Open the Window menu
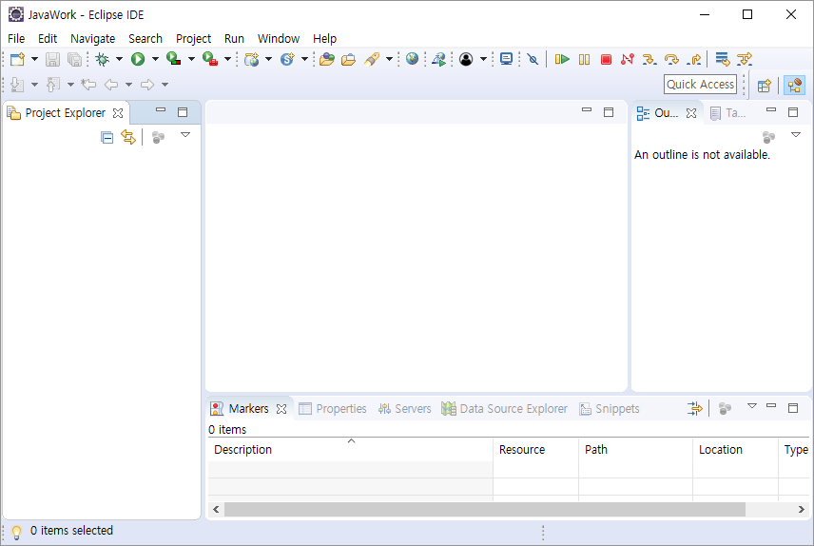Image resolution: width=814 pixels, height=546 pixels. [x=279, y=38]
